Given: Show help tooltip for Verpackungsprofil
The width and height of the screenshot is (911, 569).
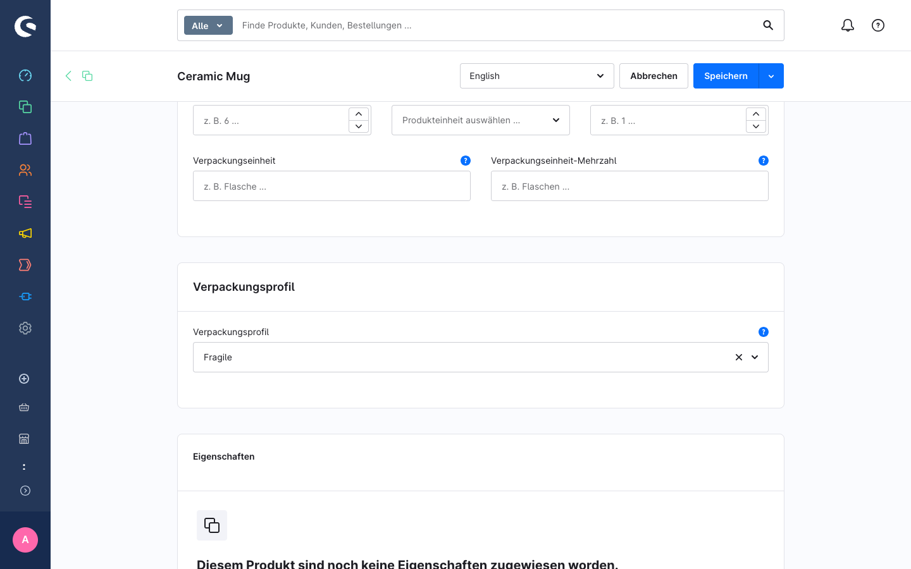Looking at the screenshot, I should (764, 332).
